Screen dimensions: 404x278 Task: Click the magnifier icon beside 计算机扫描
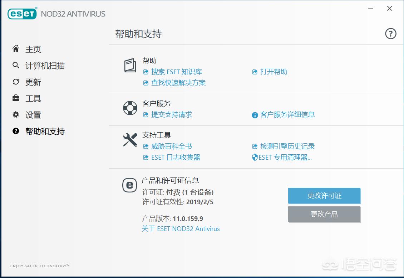16,65
